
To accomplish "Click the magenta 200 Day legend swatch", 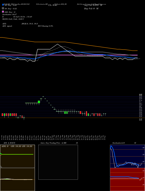I will [x=3, y=12].
